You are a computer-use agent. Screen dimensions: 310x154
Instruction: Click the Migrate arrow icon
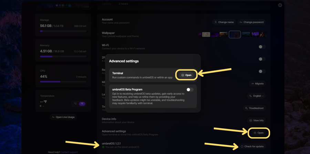point(252,84)
